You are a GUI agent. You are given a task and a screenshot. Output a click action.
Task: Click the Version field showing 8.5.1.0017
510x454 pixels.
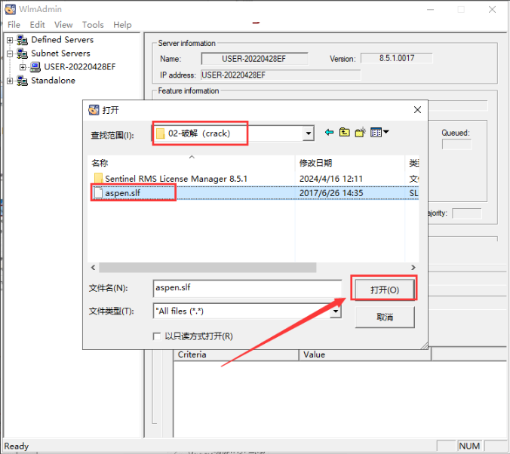(x=397, y=58)
